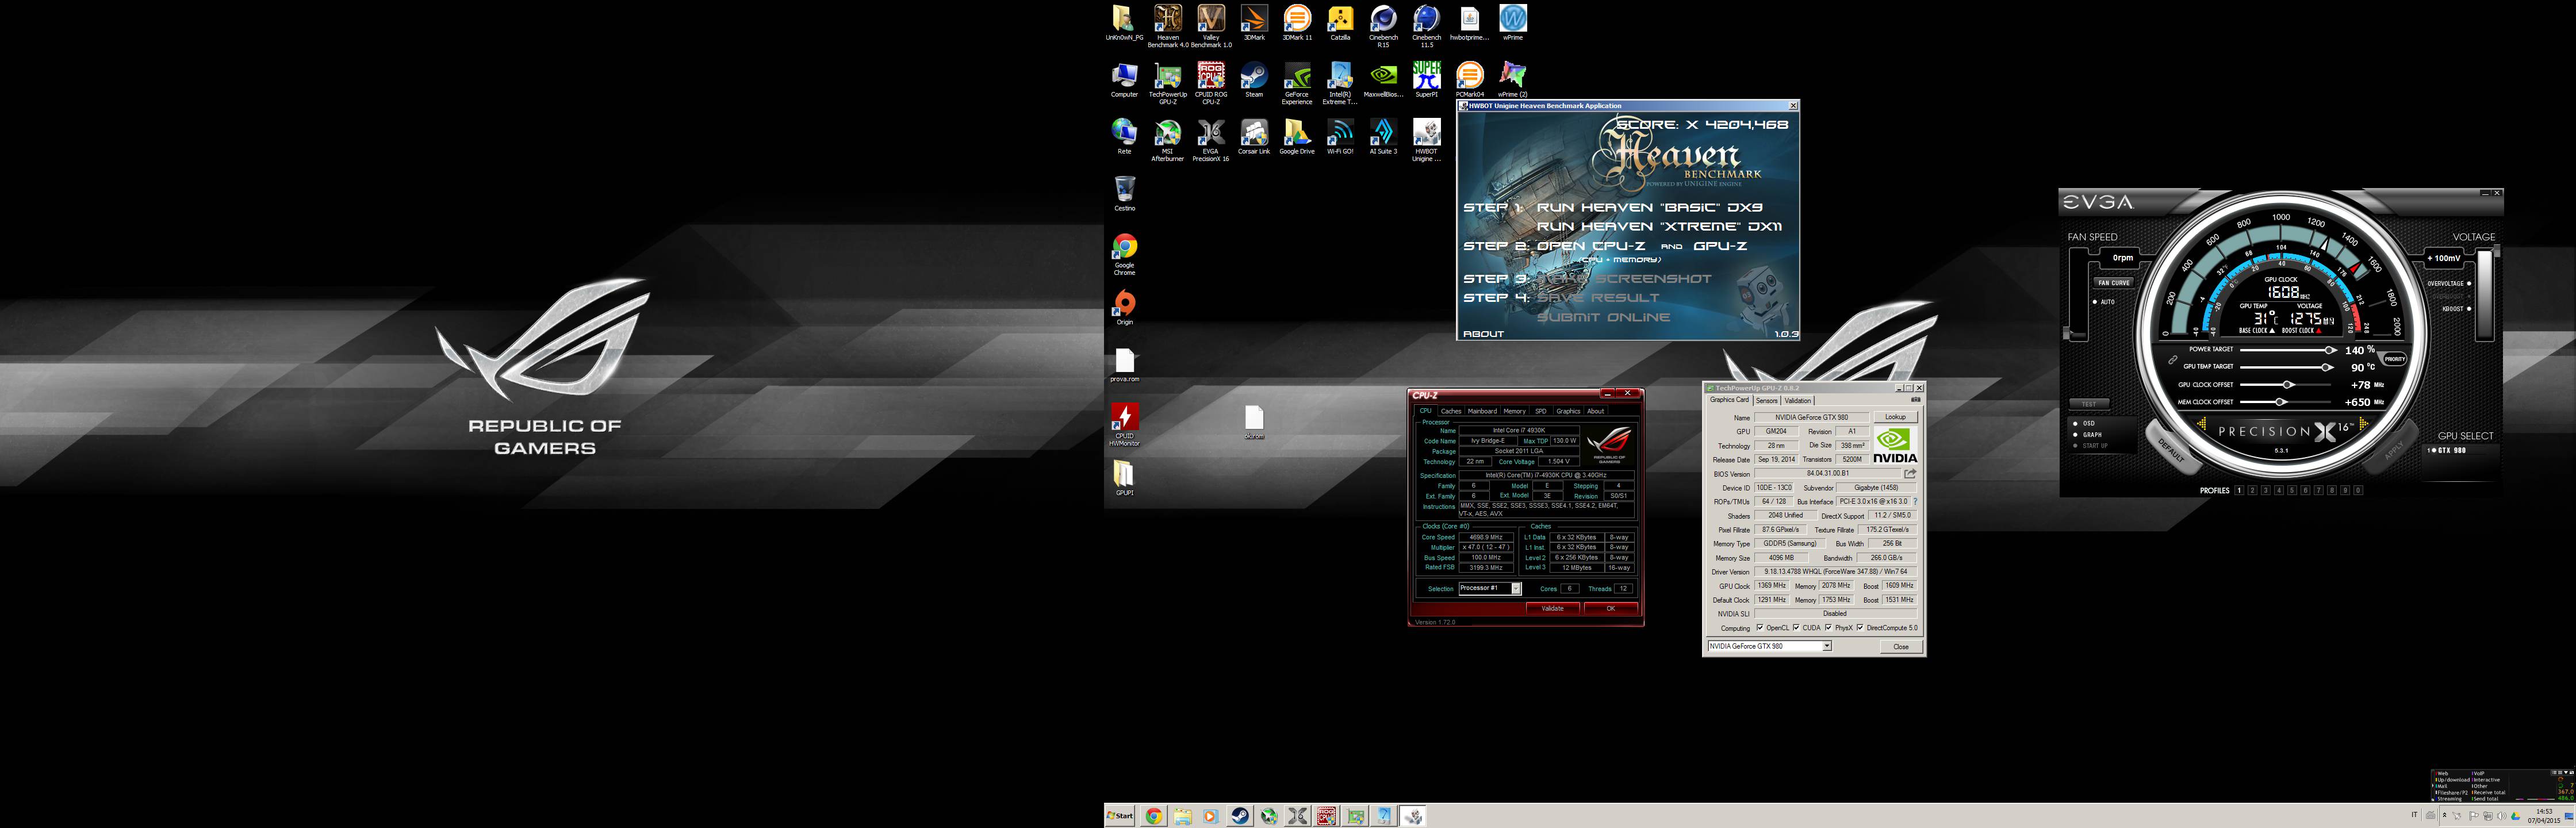Open Heaven Benchmark 4.0 desktop shortcut
This screenshot has width=2576, height=828.
[1168, 26]
